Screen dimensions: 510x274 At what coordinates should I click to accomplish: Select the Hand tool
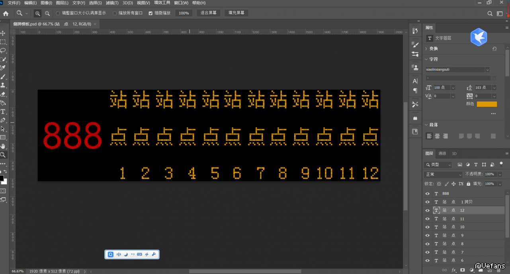pos(3,146)
